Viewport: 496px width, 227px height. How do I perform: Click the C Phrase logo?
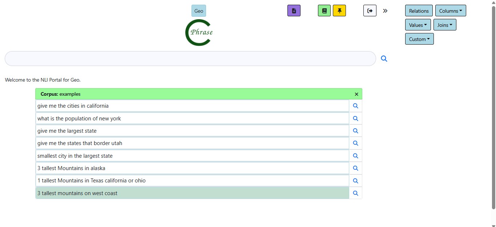[x=199, y=33]
